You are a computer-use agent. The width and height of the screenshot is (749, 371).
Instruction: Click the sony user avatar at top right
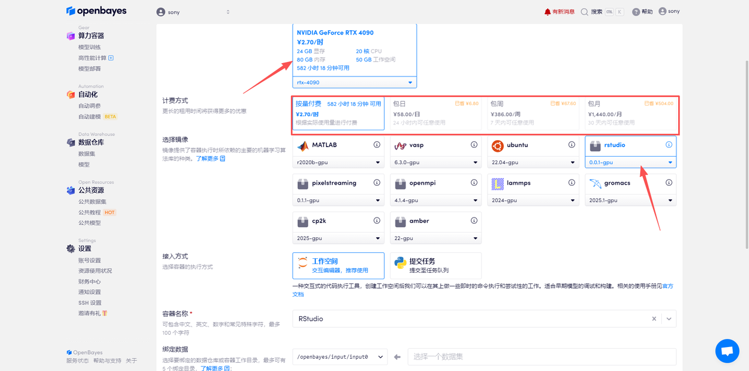coord(662,11)
